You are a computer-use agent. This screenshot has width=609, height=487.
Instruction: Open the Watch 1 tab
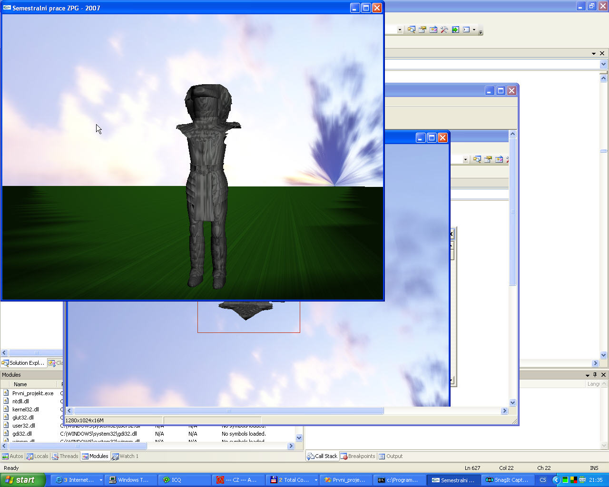click(x=125, y=456)
